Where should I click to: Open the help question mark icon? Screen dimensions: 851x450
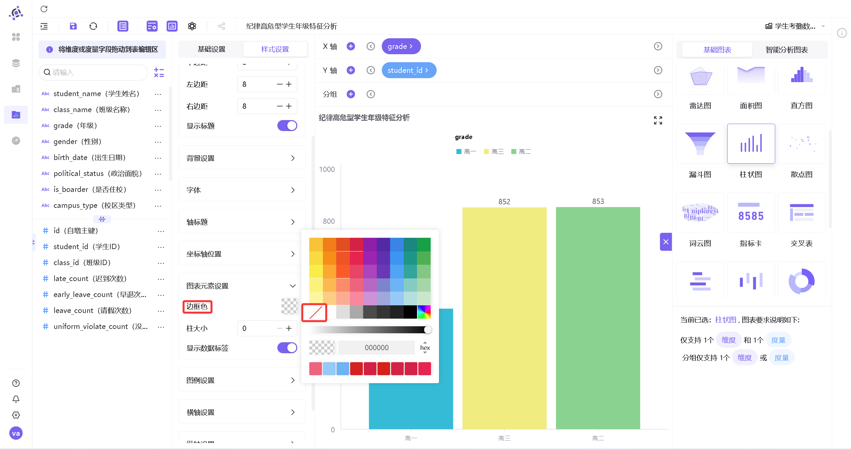(16, 383)
